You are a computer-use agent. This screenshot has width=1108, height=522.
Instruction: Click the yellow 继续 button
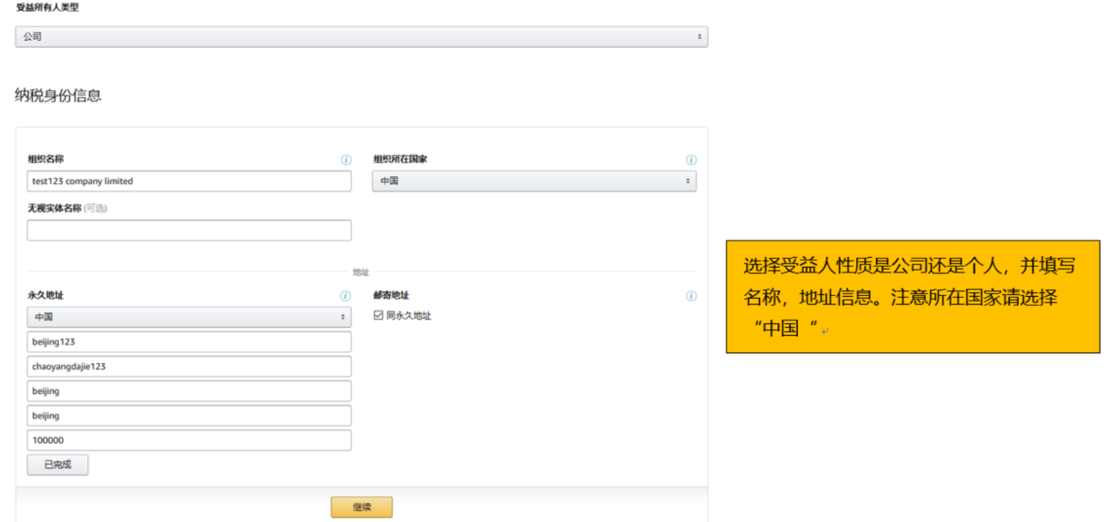[362, 507]
